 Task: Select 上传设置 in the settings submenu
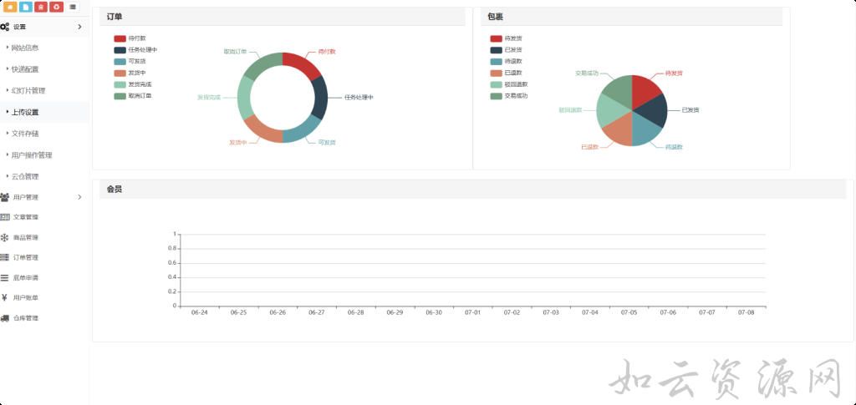[x=25, y=112]
